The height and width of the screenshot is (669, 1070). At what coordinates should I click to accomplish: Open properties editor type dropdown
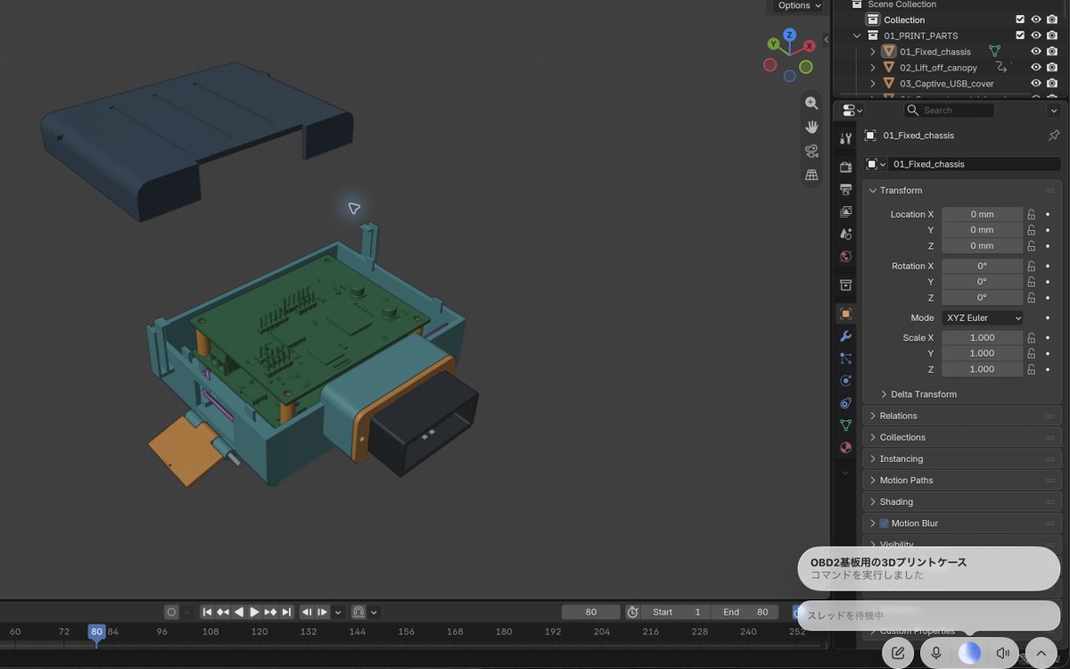tap(852, 111)
